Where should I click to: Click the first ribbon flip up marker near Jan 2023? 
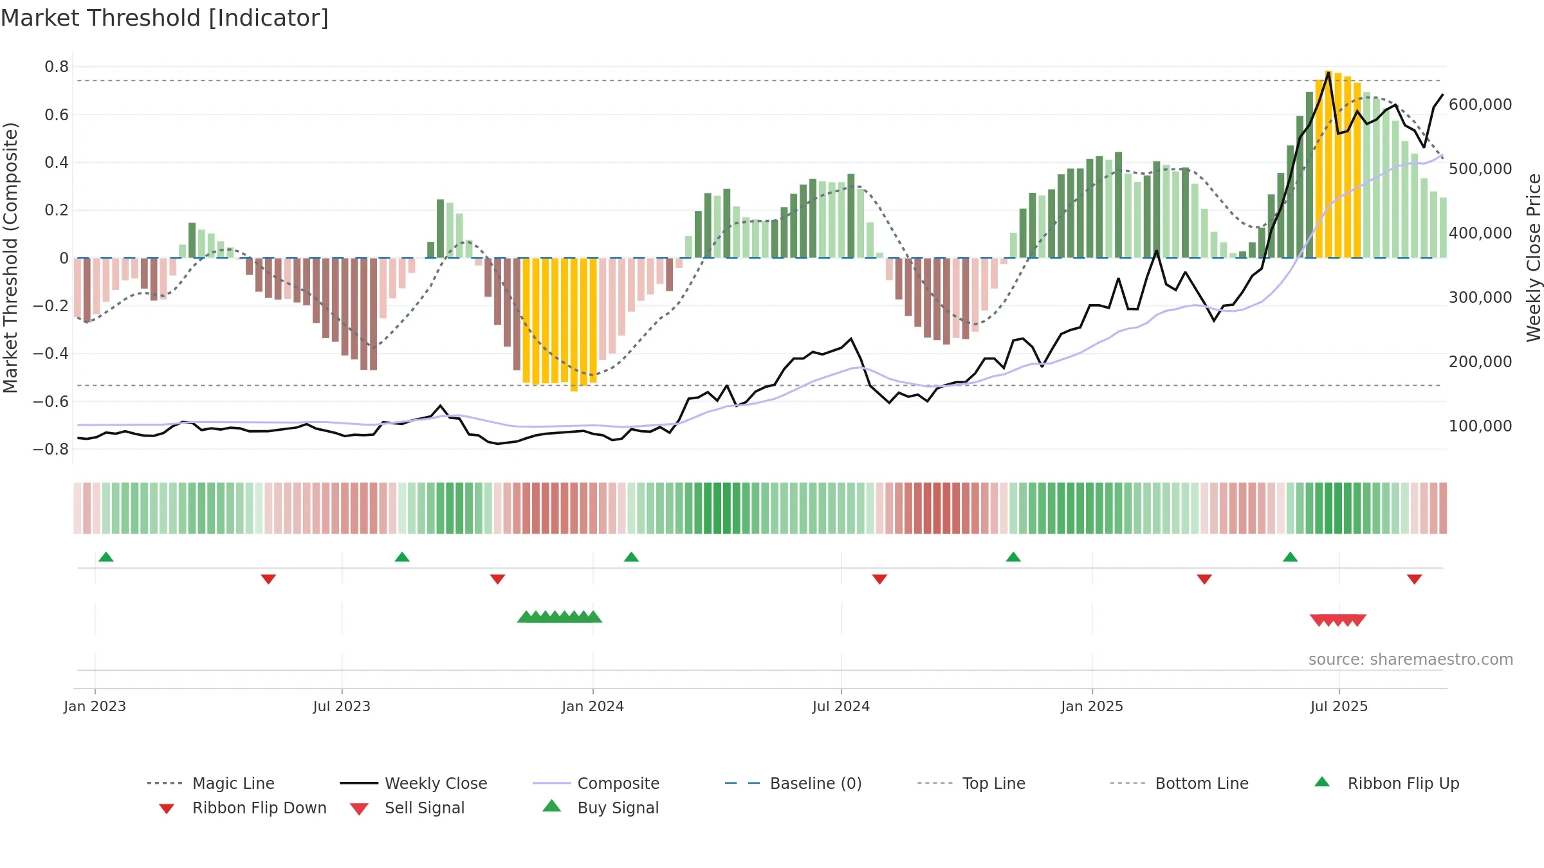pos(106,557)
